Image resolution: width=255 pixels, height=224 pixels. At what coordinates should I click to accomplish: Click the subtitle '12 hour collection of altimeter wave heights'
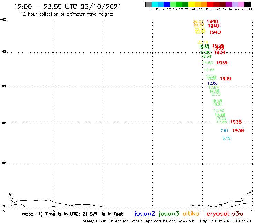coord(67,14)
